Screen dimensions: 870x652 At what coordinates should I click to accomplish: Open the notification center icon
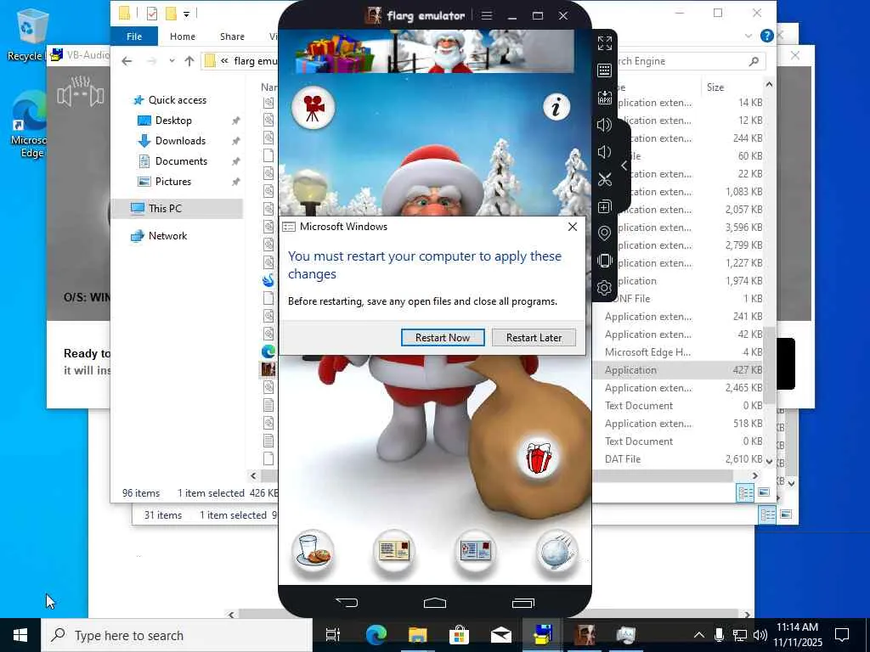pyautogui.click(x=842, y=635)
